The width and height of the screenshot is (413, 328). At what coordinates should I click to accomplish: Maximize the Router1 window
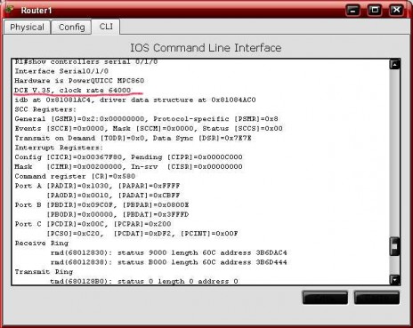pos(375,11)
